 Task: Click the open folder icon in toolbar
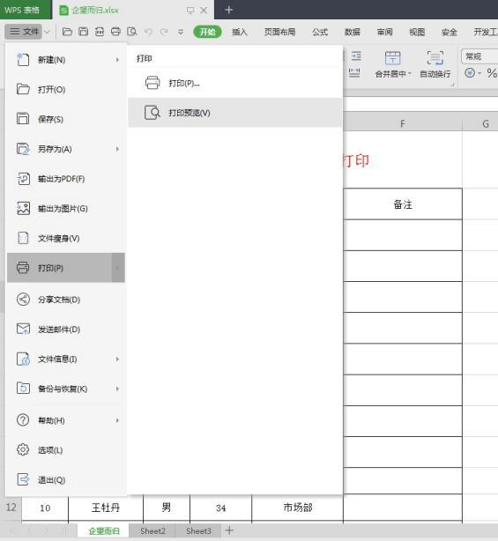67,32
